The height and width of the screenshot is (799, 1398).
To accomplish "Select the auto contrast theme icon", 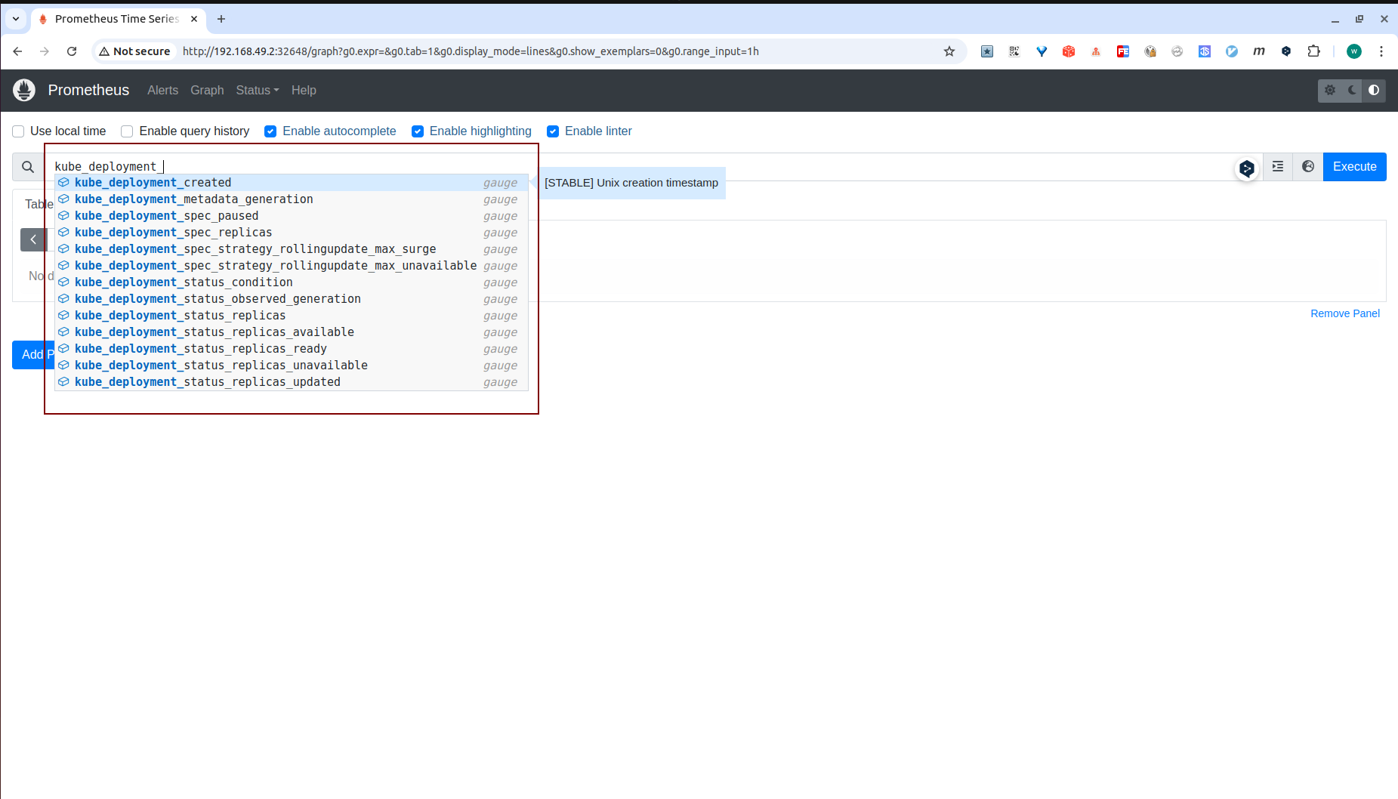I will 1374,90.
